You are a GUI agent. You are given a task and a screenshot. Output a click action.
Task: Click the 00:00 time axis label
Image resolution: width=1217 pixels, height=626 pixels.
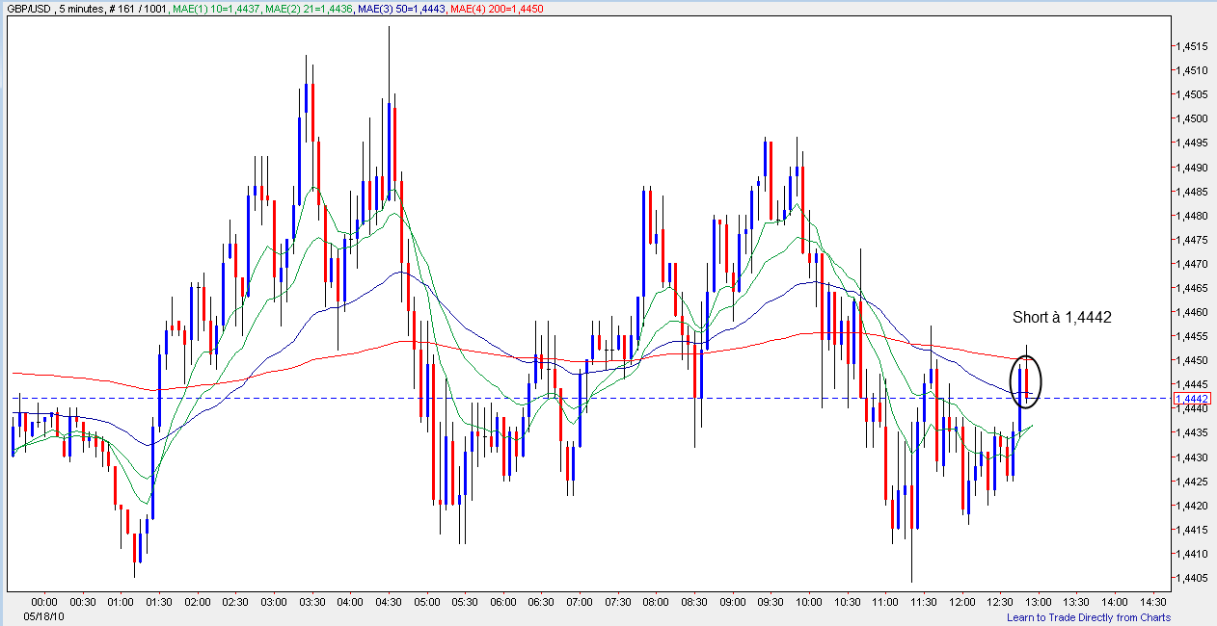tap(44, 602)
